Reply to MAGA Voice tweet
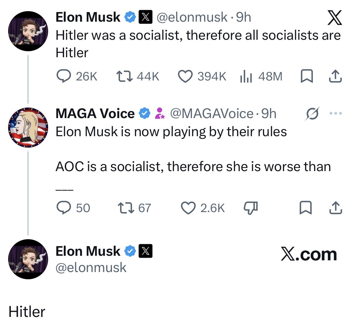This screenshot has width=352, height=335. [x=64, y=208]
